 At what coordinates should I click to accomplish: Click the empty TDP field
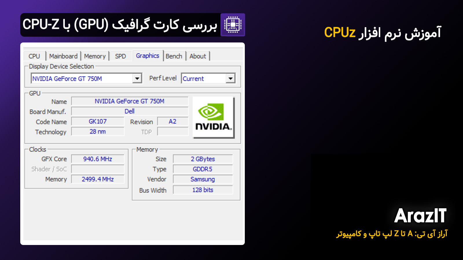click(x=173, y=131)
